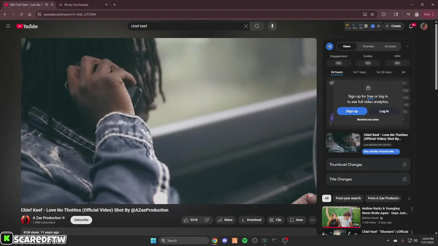The width and height of the screenshot is (438, 246).
Task: Select the '24 hours' analytics range
Action: (337, 72)
